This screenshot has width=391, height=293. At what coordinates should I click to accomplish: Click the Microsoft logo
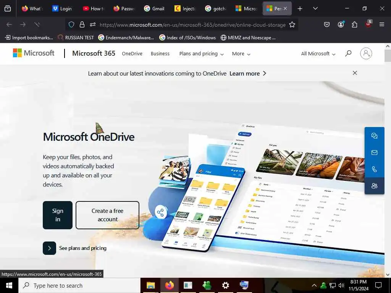34,53
